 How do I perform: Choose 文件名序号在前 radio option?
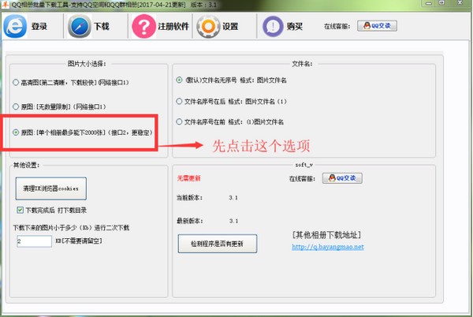(x=230, y=122)
